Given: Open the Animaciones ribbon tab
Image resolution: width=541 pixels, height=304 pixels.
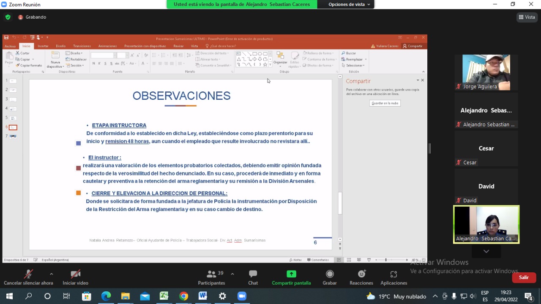Looking at the screenshot, I should 107,46.
